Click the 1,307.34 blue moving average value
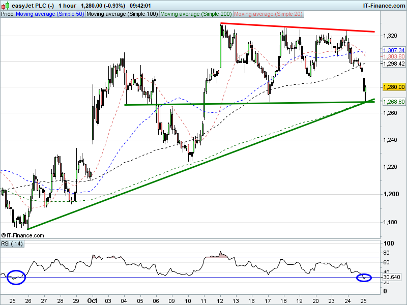 (394, 50)
